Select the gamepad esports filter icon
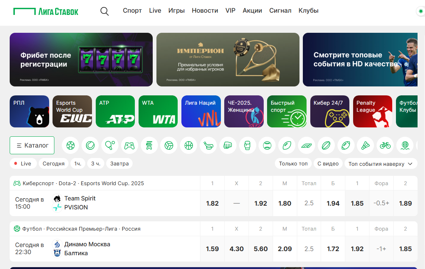 tap(129, 146)
